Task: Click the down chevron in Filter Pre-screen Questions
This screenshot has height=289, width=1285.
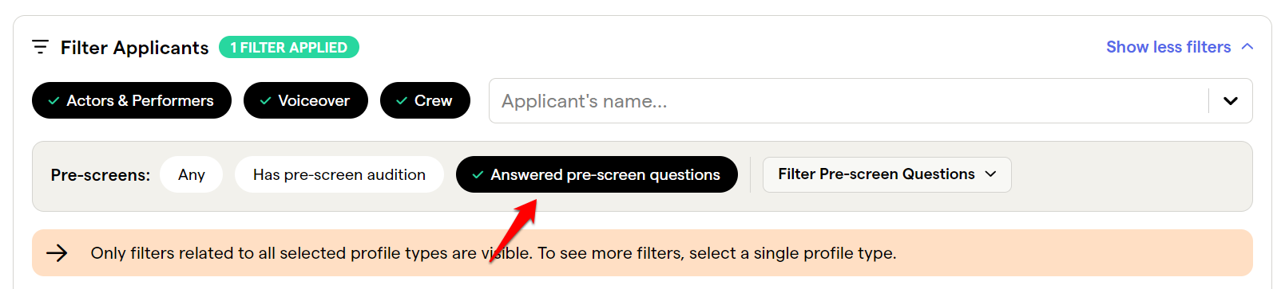Action: (x=991, y=174)
